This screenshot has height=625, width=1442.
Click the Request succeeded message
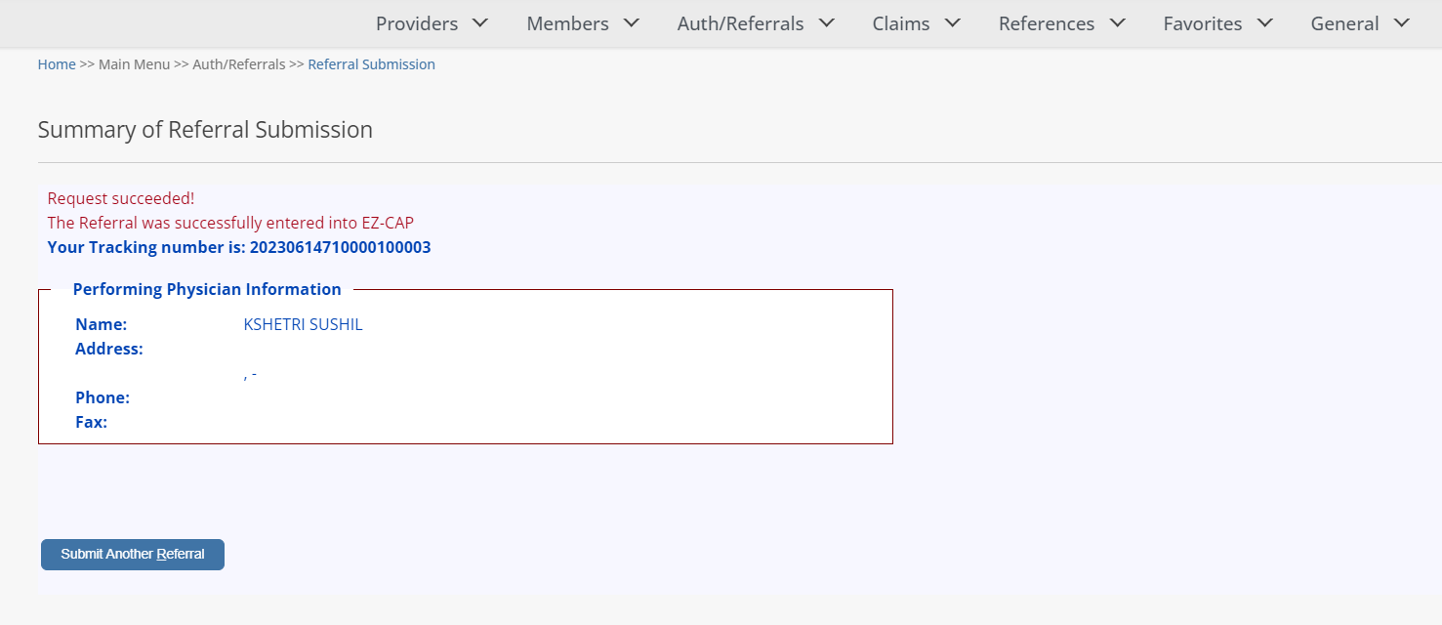121,198
